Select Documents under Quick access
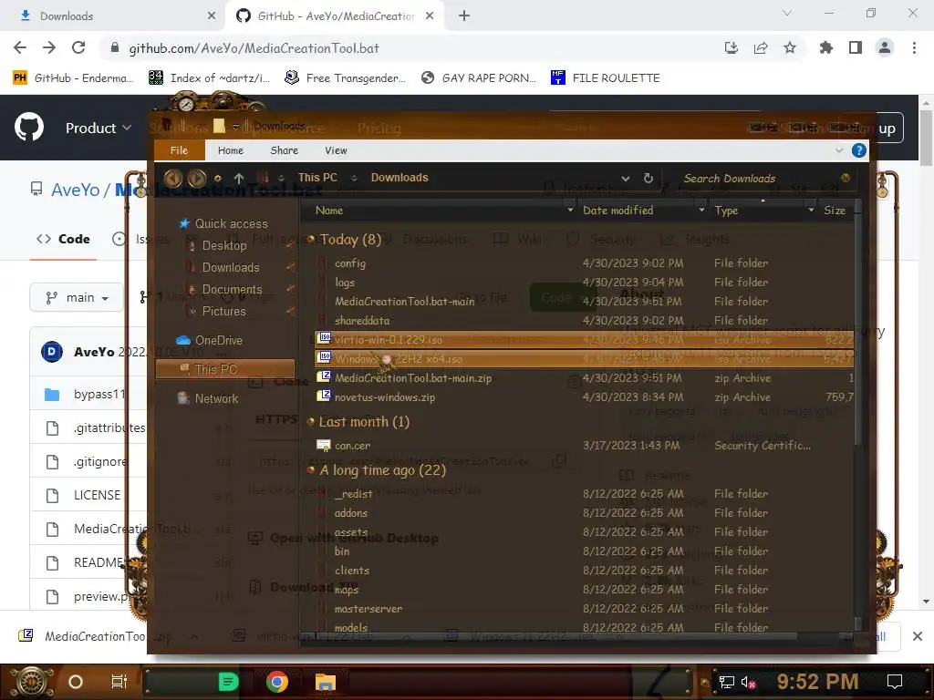The image size is (934, 700). click(232, 289)
